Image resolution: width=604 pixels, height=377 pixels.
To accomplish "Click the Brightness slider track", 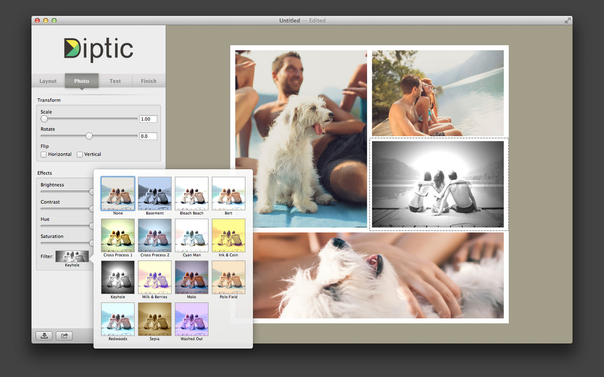I will tap(67, 192).
